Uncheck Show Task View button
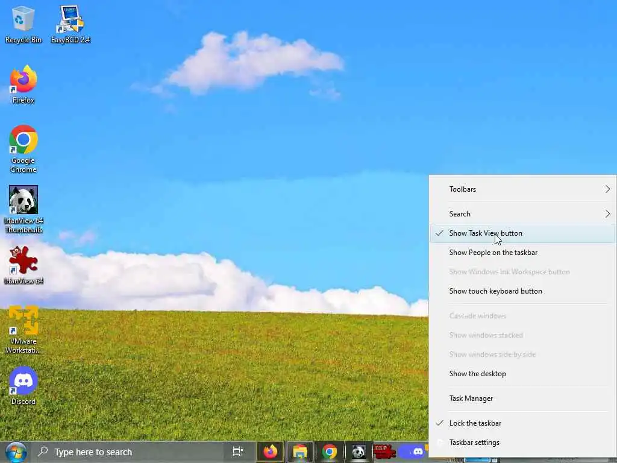The image size is (617, 463). coord(522,233)
